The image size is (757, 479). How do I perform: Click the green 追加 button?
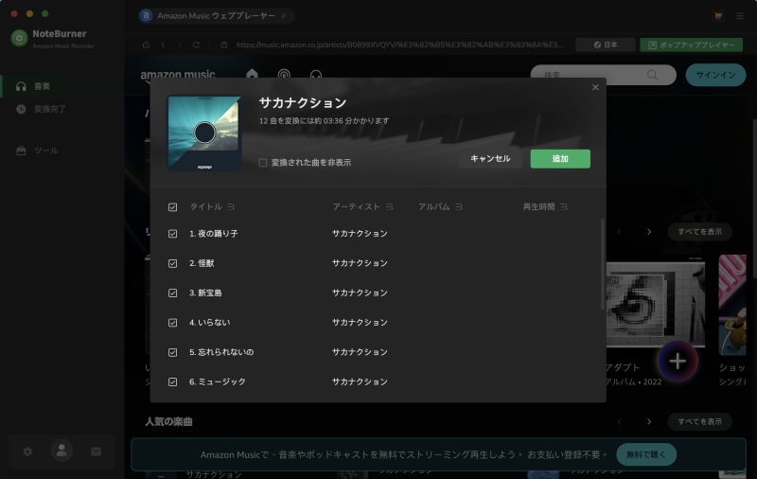[x=560, y=159]
